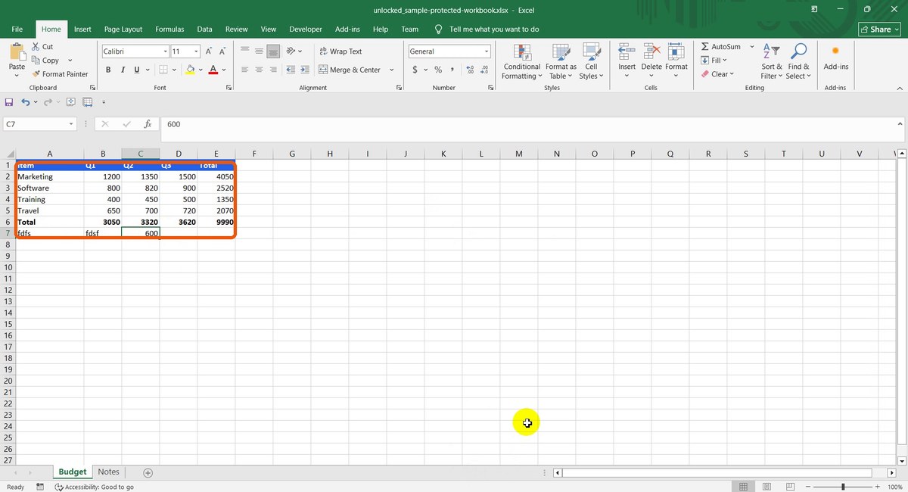Image resolution: width=908 pixels, height=492 pixels.
Task: Click the Copy icon in Clipboard
Action: coord(36,61)
